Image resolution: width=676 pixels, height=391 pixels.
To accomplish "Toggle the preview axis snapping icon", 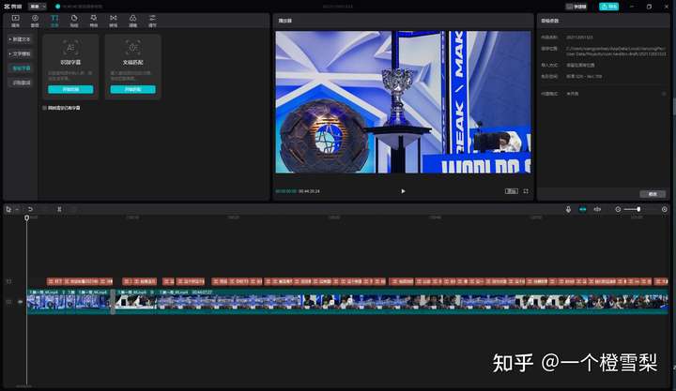I will point(597,209).
